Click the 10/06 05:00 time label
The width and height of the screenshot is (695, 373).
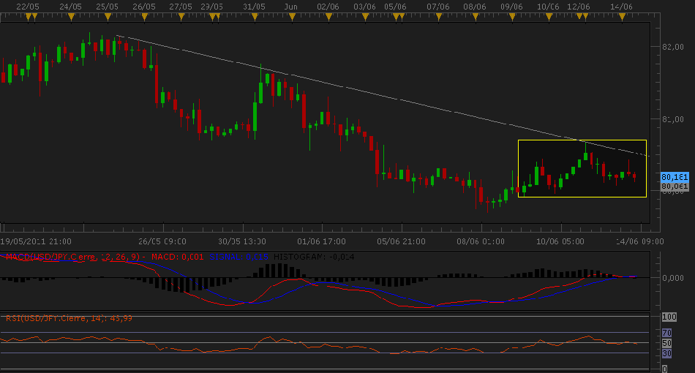tap(560, 241)
